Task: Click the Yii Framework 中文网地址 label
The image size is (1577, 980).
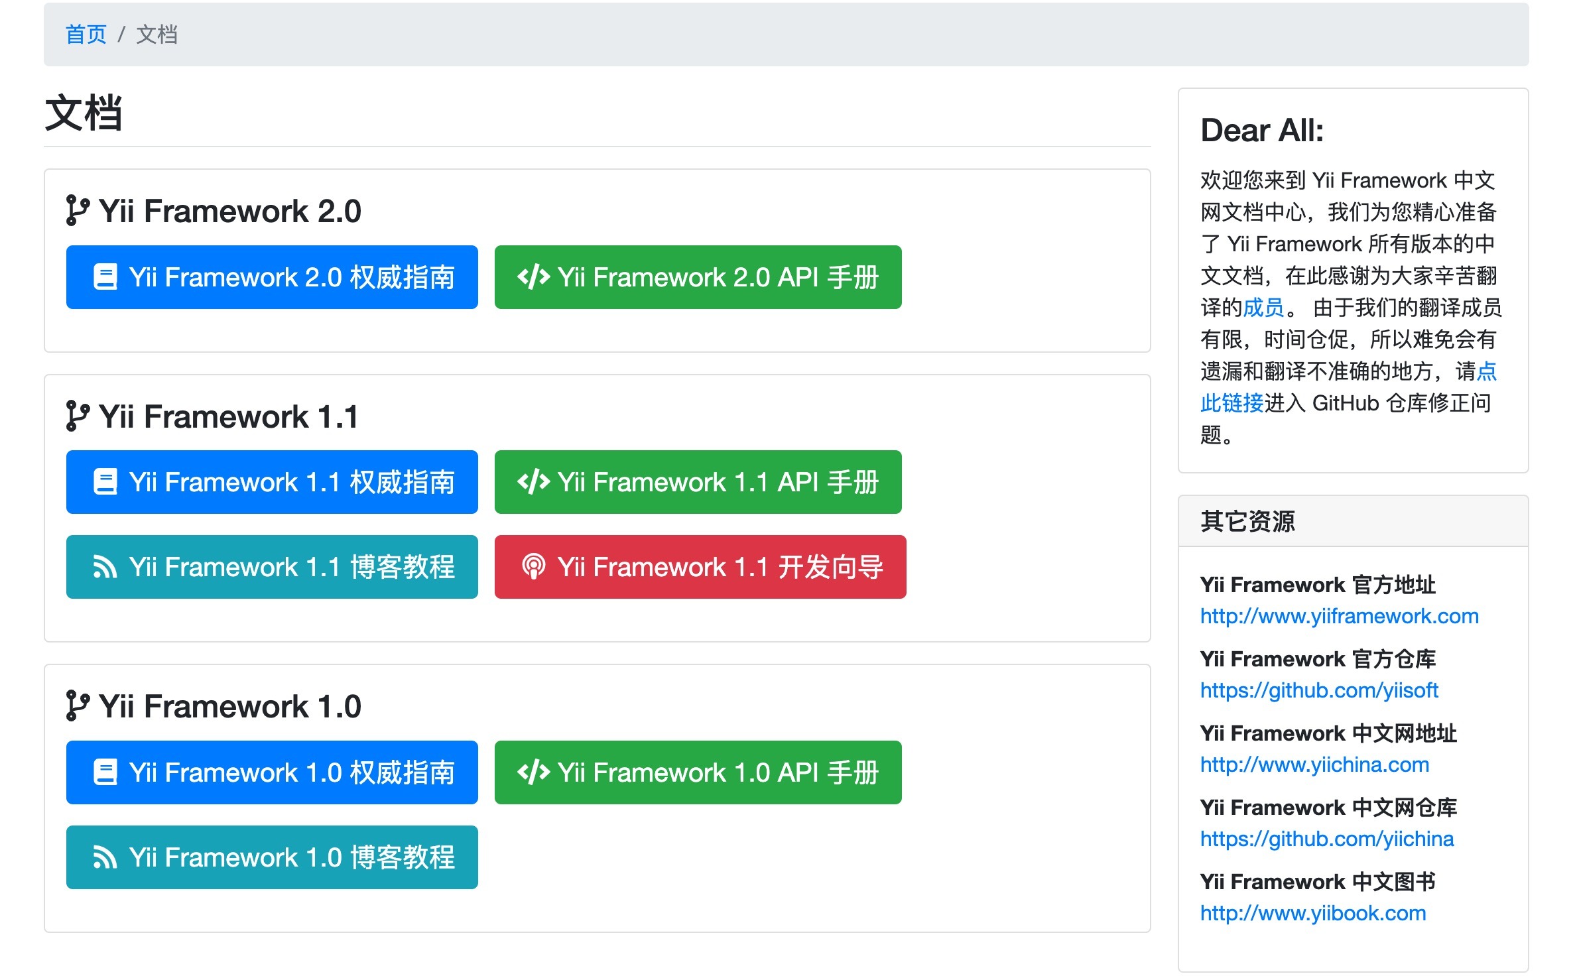Action: coord(1328,733)
